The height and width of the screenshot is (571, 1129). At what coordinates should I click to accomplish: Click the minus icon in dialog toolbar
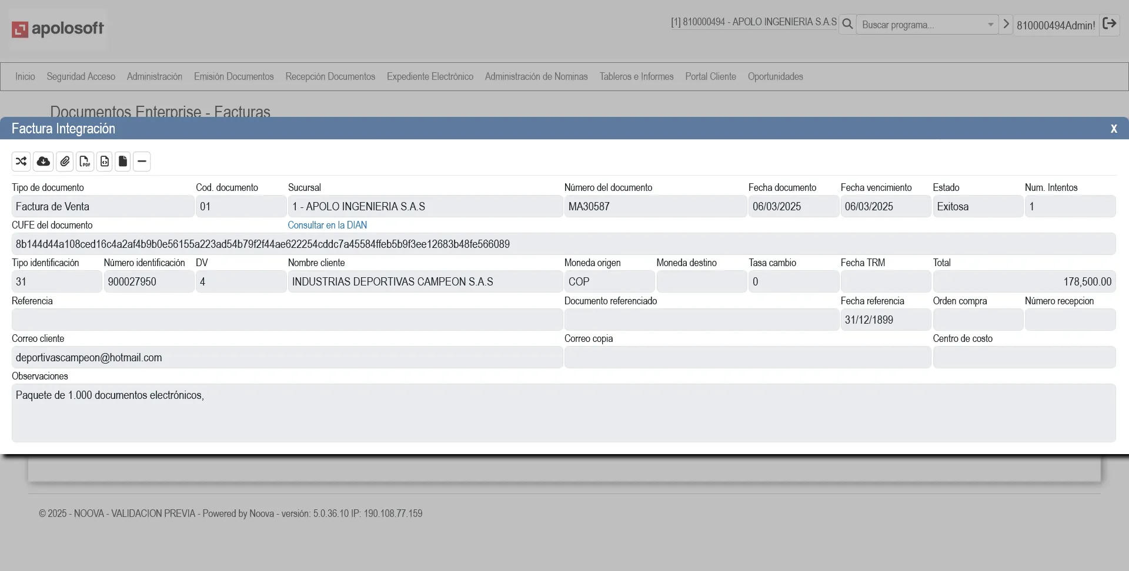pos(142,162)
